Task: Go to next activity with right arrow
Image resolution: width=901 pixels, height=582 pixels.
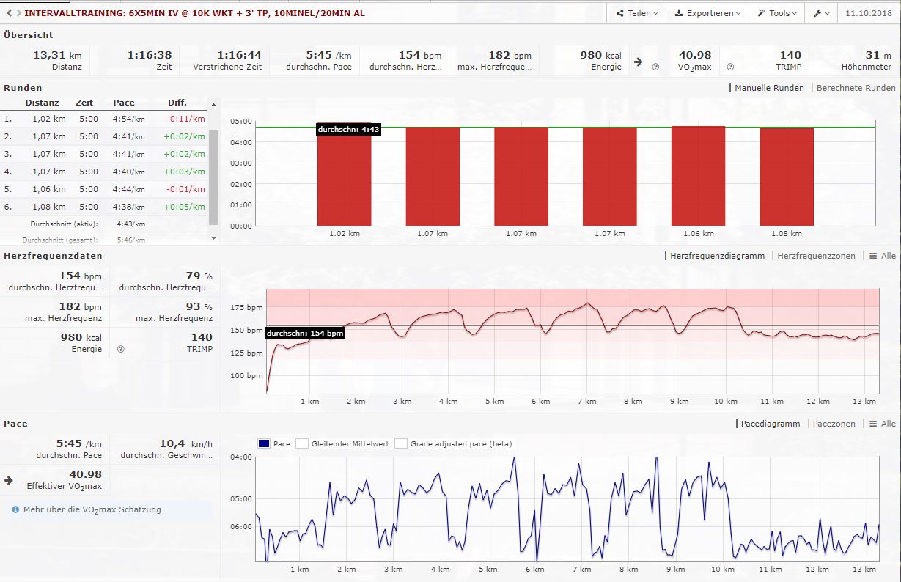Action: (x=18, y=13)
